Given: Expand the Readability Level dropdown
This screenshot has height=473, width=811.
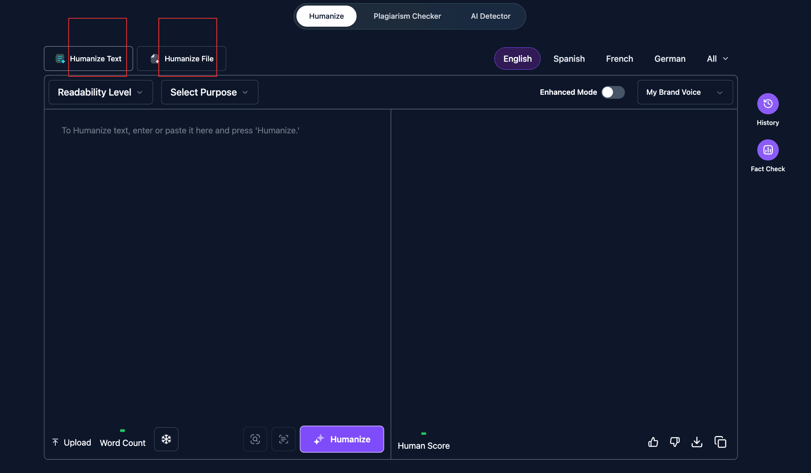Looking at the screenshot, I should point(101,92).
